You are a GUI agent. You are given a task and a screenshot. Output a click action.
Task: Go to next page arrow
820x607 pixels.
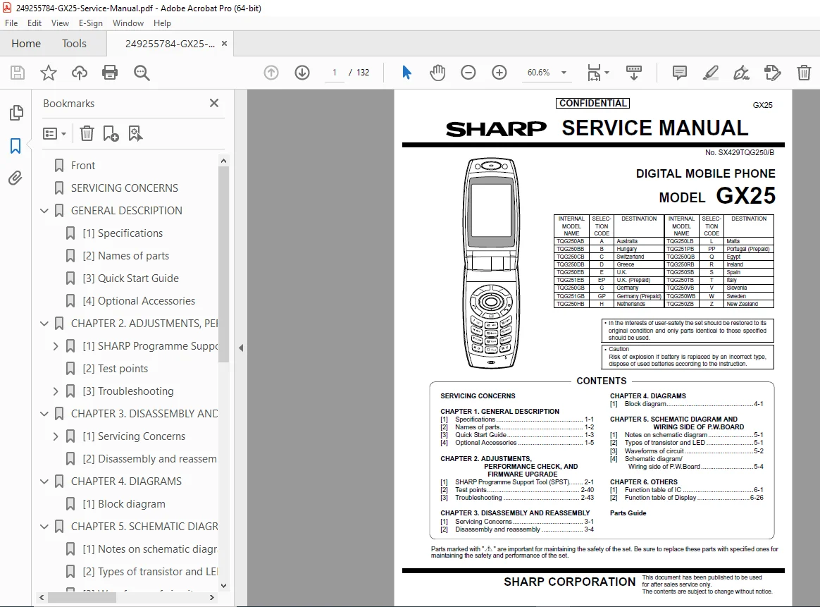pyautogui.click(x=302, y=72)
